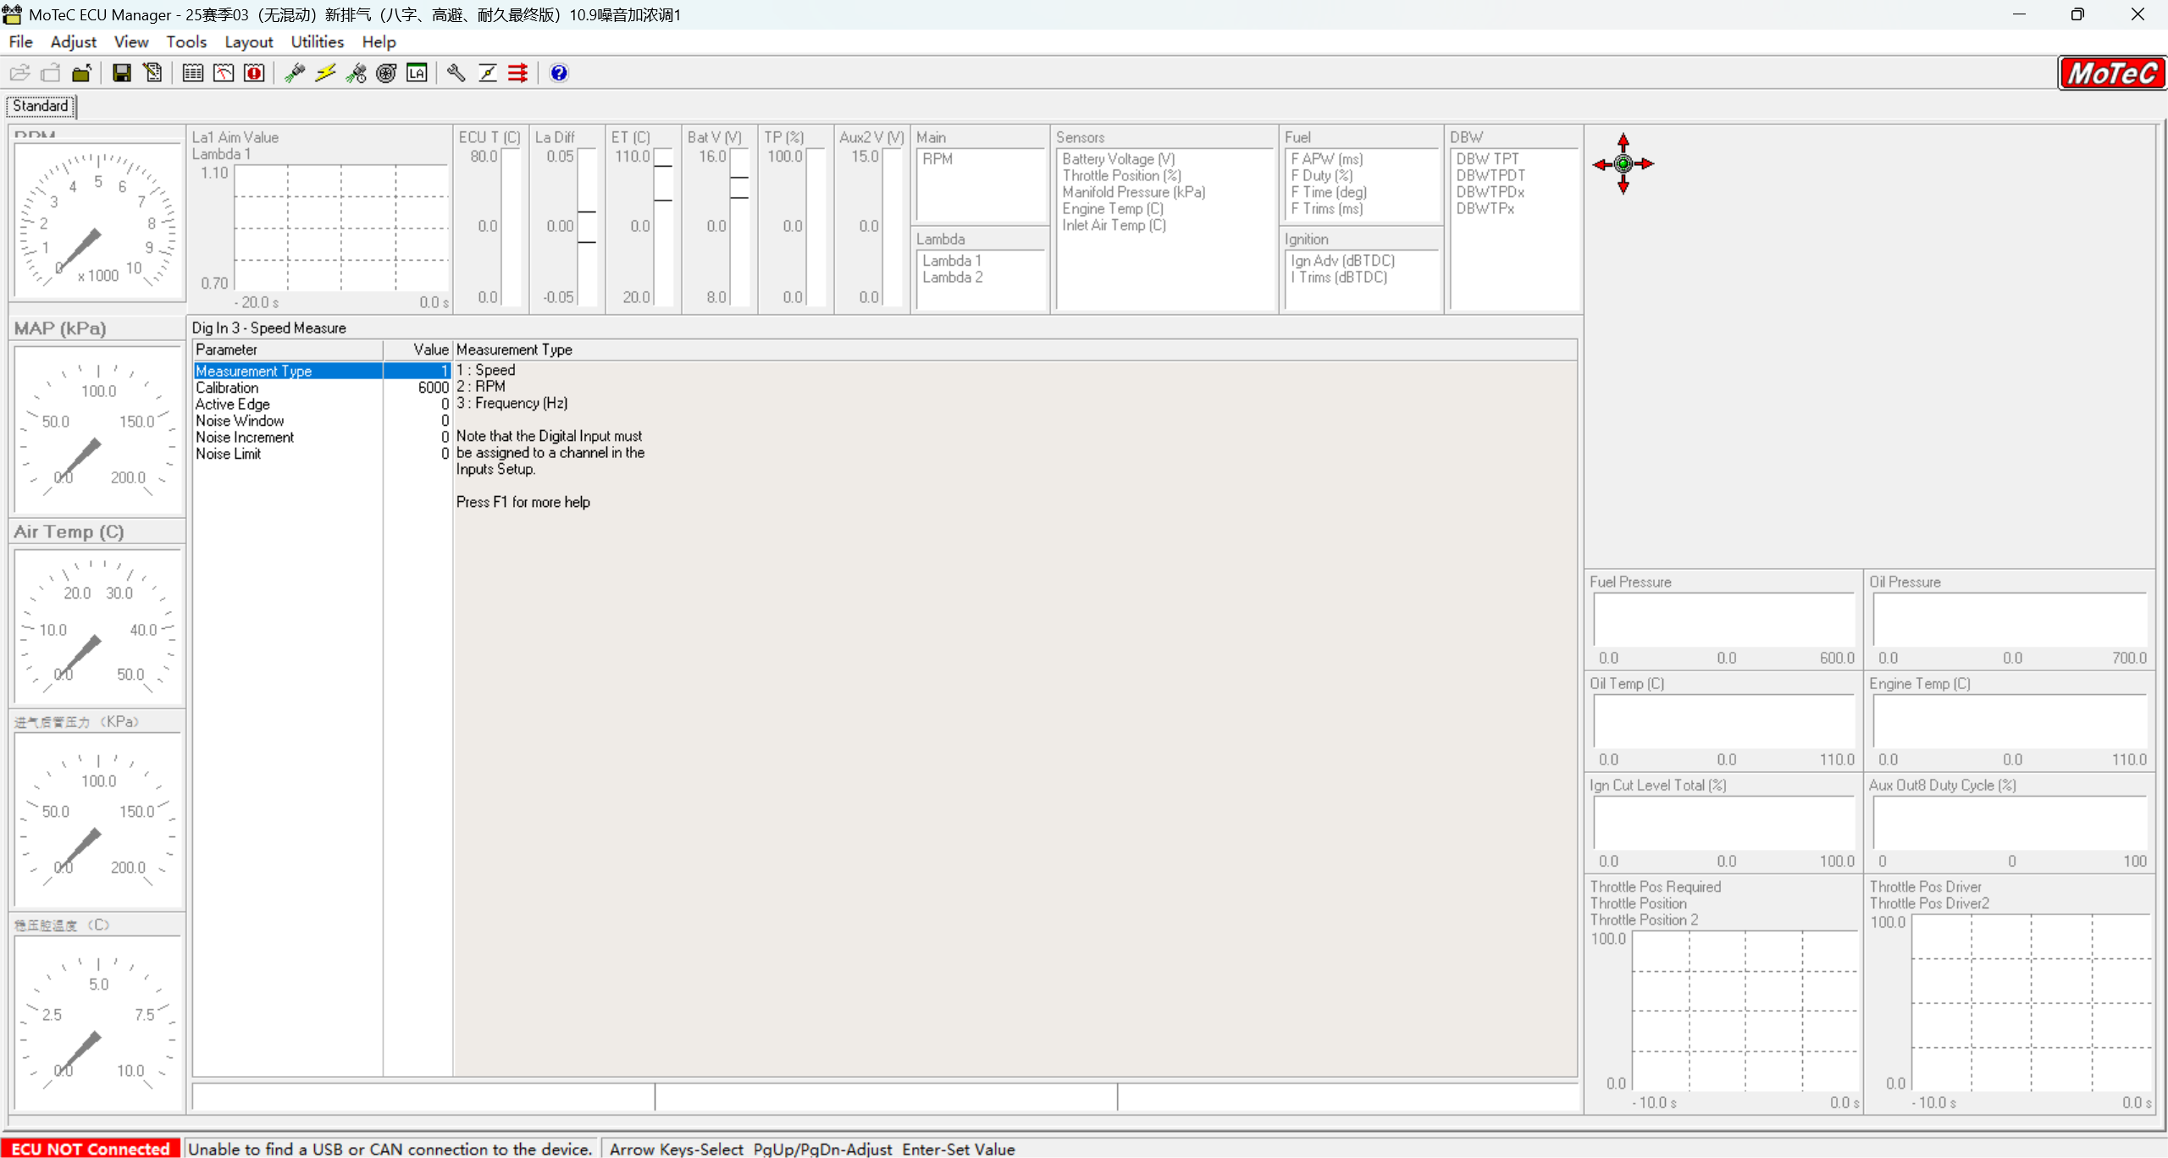Screen dimensions: 2168x1158
Task: Open the LA lambda table icon
Action: tap(417, 73)
